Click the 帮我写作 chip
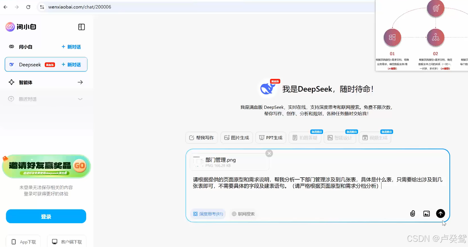The height and width of the screenshot is (247, 468). coord(201,138)
